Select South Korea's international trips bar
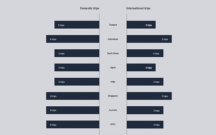This screenshot has height=135, width=216. [145, 53]
